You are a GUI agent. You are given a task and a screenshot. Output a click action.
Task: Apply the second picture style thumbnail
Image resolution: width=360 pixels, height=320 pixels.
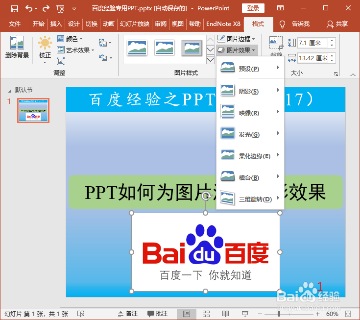pyautogui.click(x=165, y=48)
